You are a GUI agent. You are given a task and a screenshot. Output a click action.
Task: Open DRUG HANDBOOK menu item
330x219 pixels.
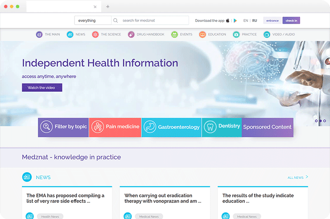point(150,34)
